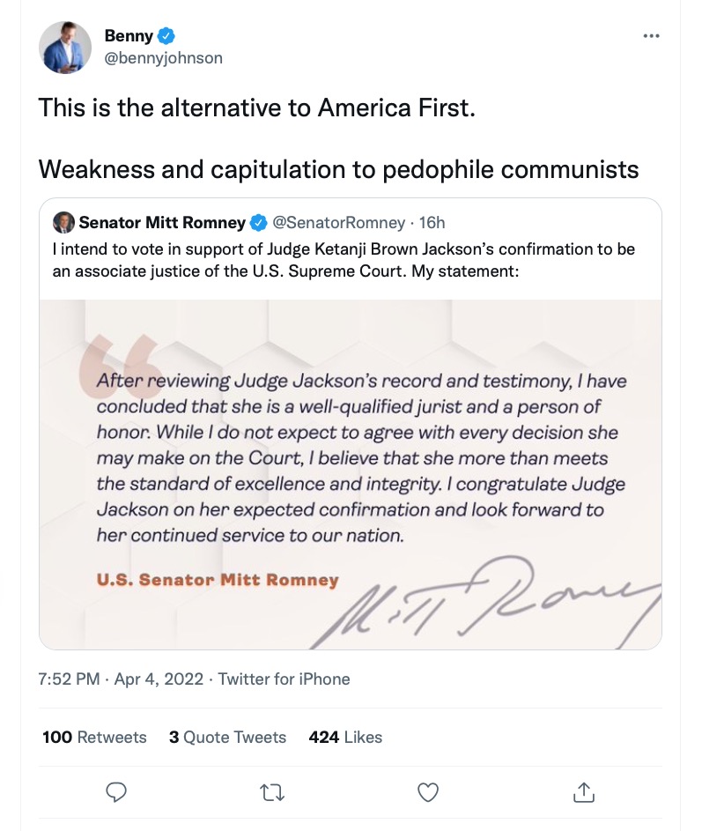Open the Benny display name link
The width and height of the screenshot is (702, 831).
pyautogui.click(x=128, y=36)
